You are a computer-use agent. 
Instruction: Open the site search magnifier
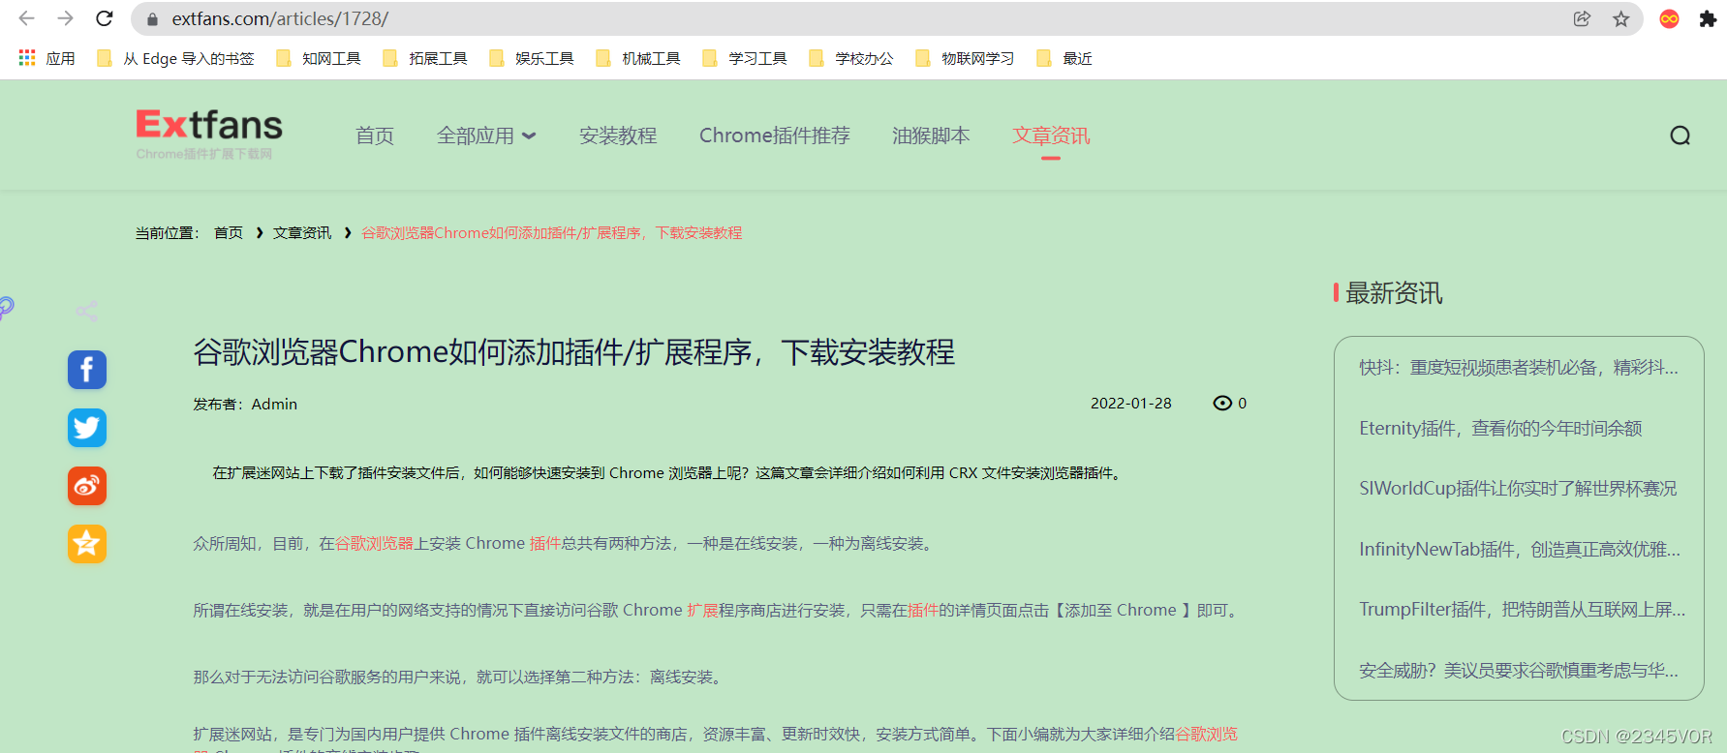pos(1680,136)
